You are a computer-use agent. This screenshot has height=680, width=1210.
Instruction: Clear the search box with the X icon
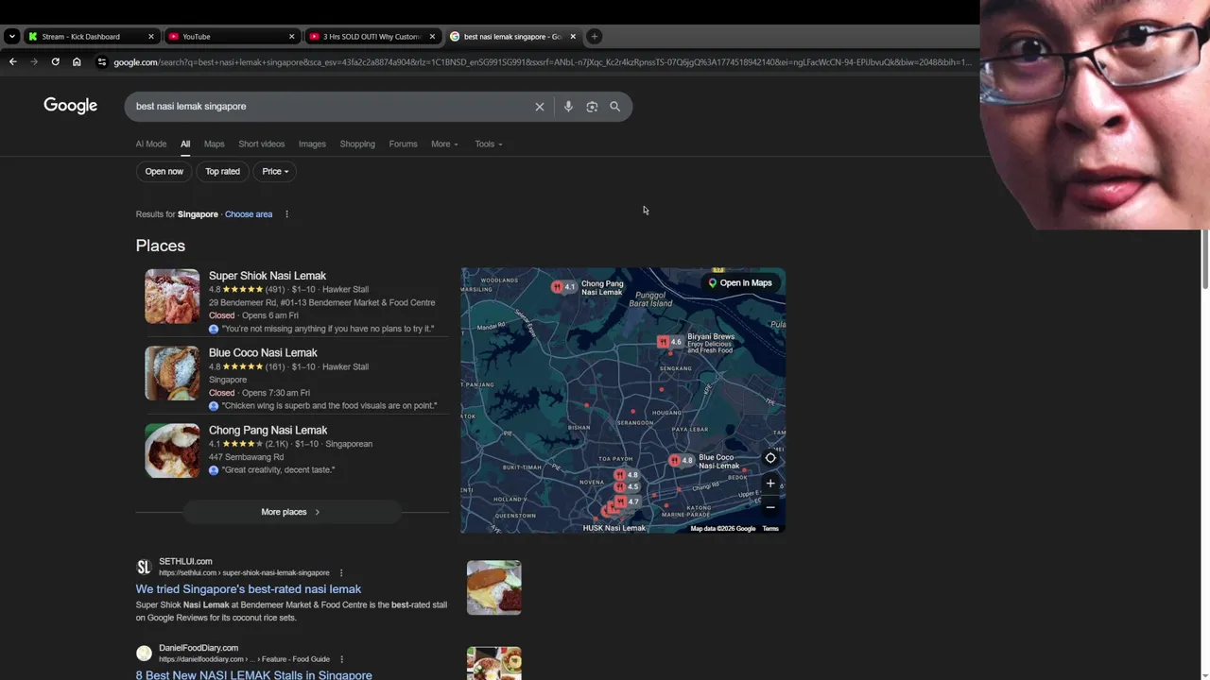click(x=540, y=107)
